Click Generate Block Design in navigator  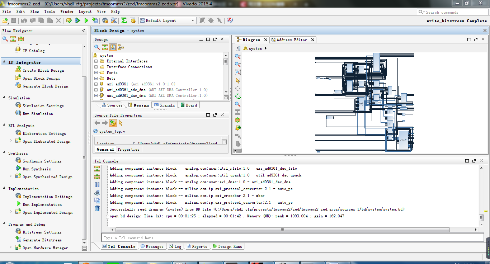point(45,86)
